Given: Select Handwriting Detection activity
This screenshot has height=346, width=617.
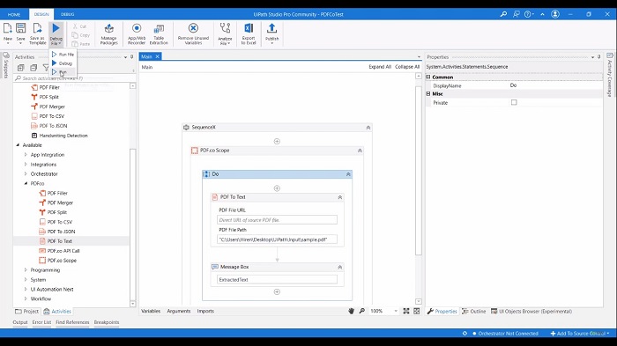Looking at the screenshot, I should [63, 136].
